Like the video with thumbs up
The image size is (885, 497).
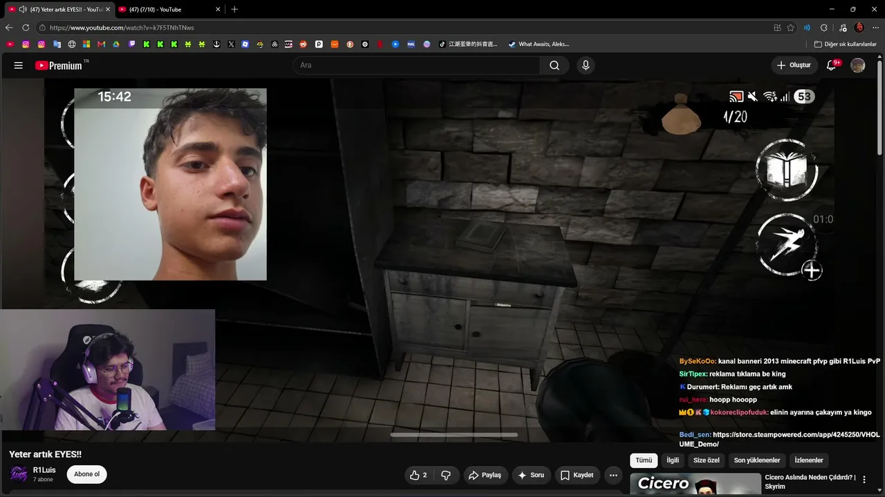click(418, 475)
